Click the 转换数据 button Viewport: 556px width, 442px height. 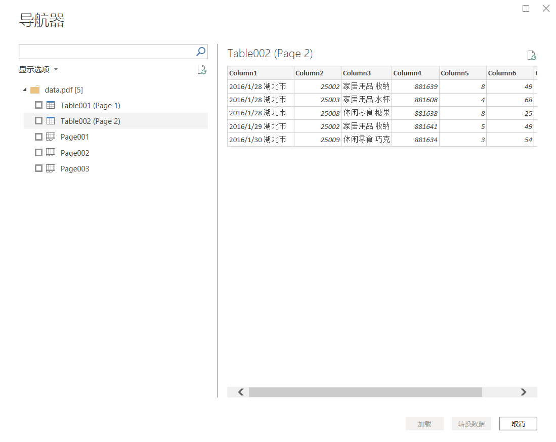pos(471,424)
